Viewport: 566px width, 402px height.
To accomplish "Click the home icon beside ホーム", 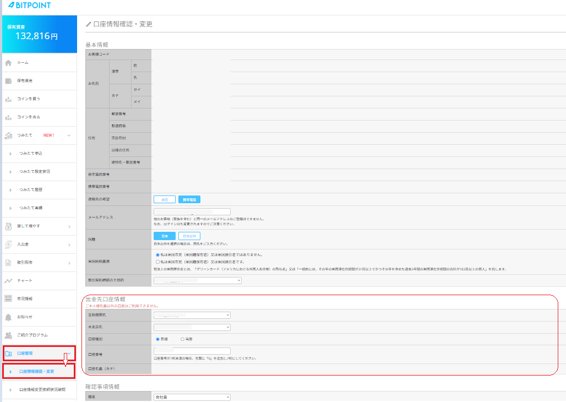I will (x=8, y=63).
